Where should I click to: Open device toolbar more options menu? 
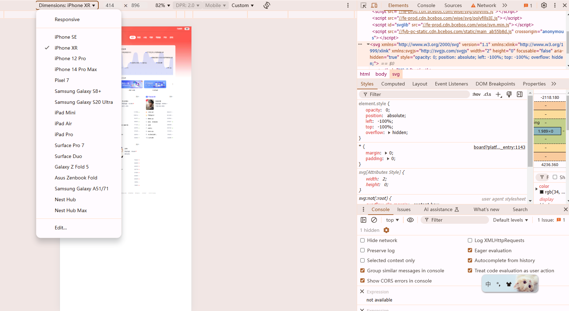pyautogui.click(x=348, y=5)
